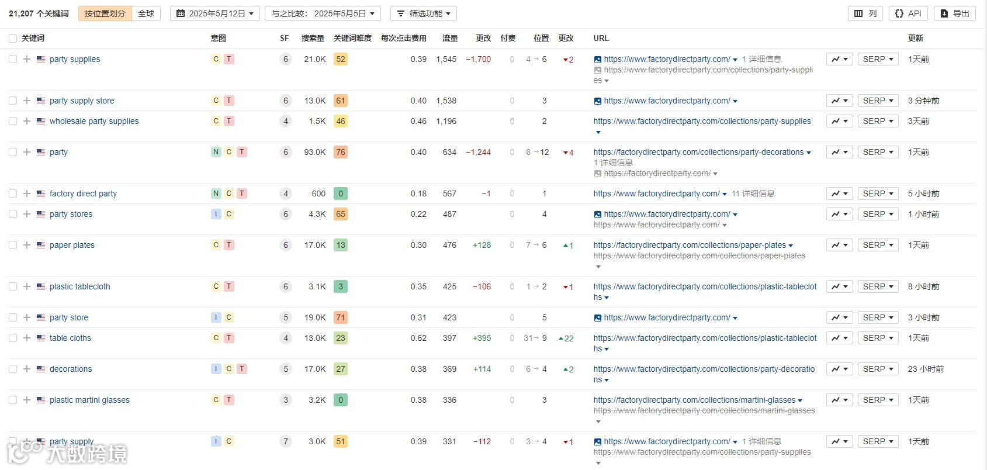Click the API button
Viewport: 987px width, 470px height.
(908, 13)
